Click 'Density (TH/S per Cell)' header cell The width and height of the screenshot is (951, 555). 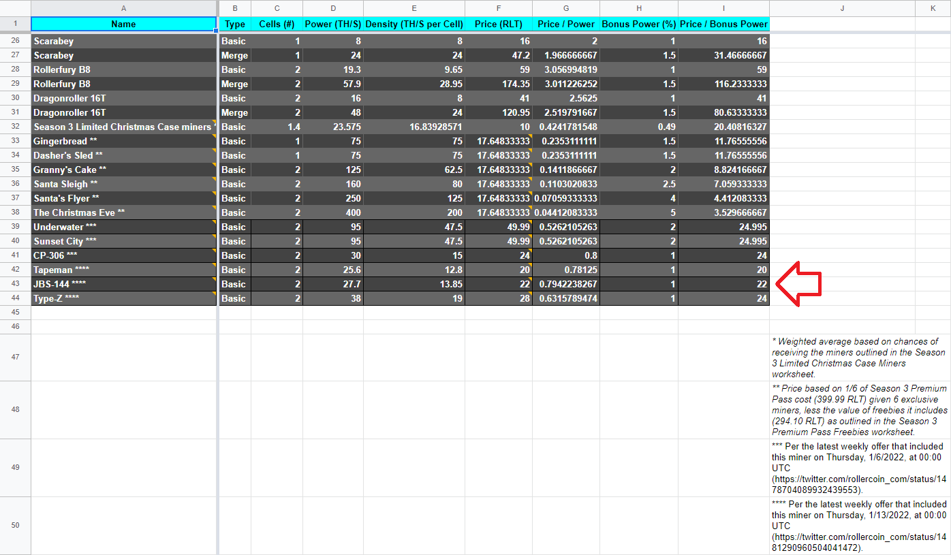(414, 24)
